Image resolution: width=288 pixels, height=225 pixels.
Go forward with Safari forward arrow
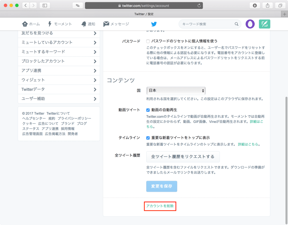pos(33,6)
